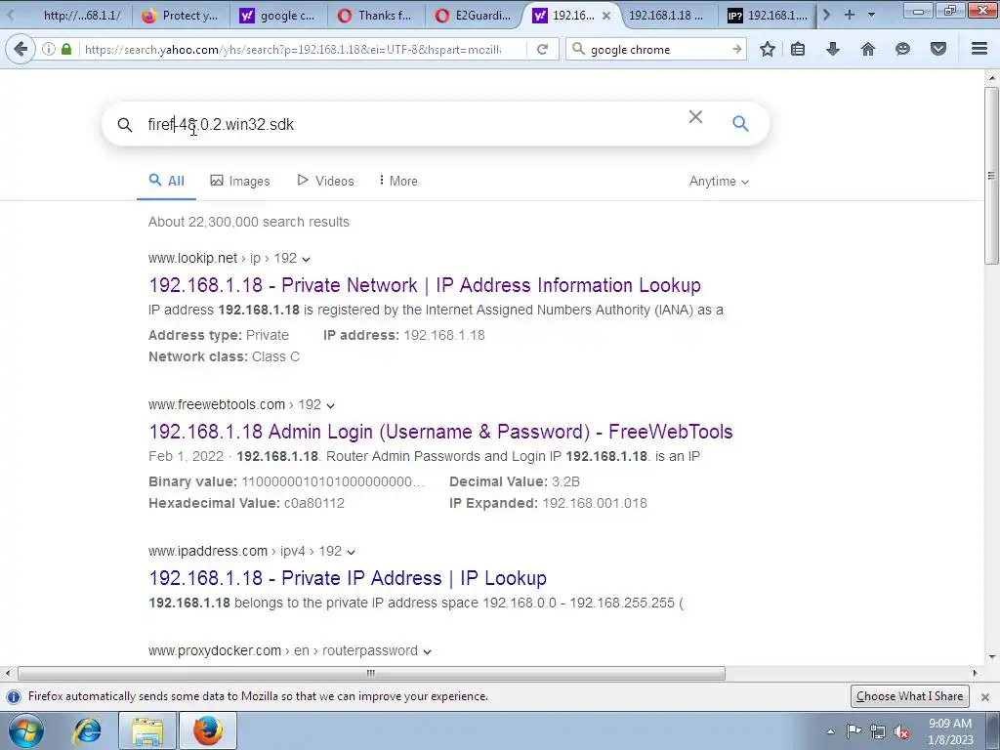Click the google chrome toolbar search field
The width and height of the screenshot is (1000, 750).
[x=657, y=49]
